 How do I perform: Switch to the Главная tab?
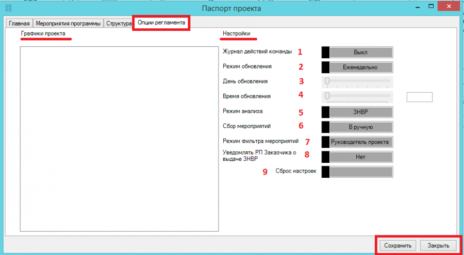click(19, 23)
